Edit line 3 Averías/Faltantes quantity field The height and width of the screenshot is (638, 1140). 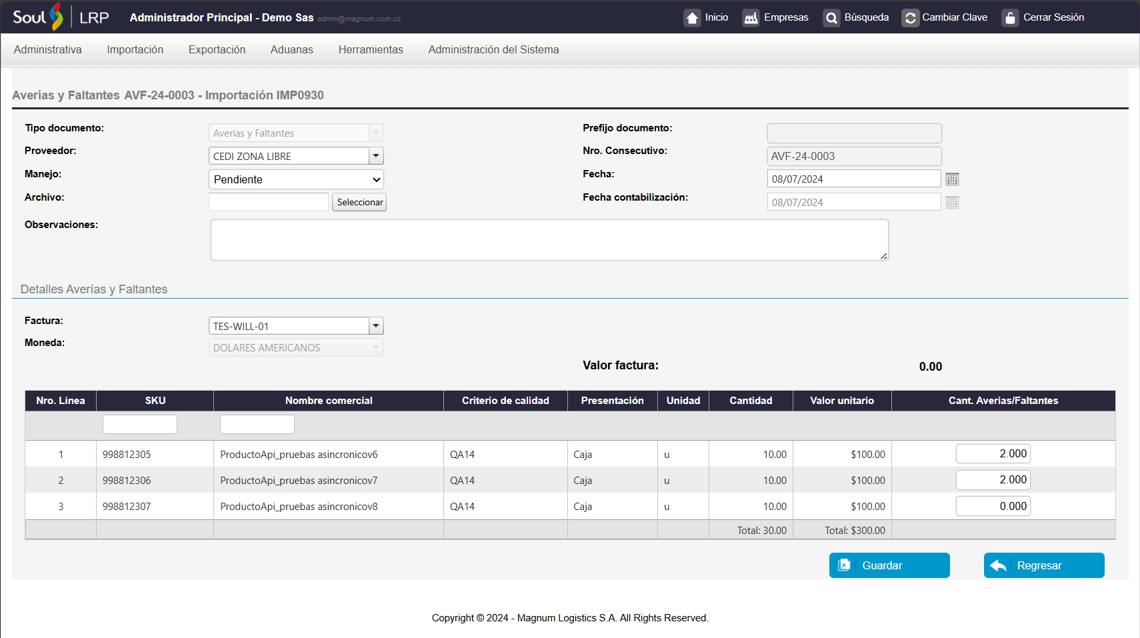click(x=993, y=506)
